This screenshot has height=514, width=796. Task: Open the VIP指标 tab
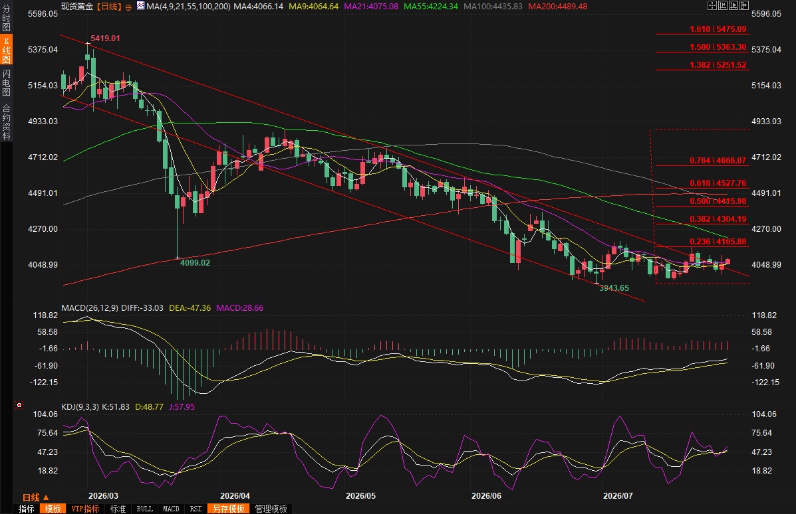85,509
